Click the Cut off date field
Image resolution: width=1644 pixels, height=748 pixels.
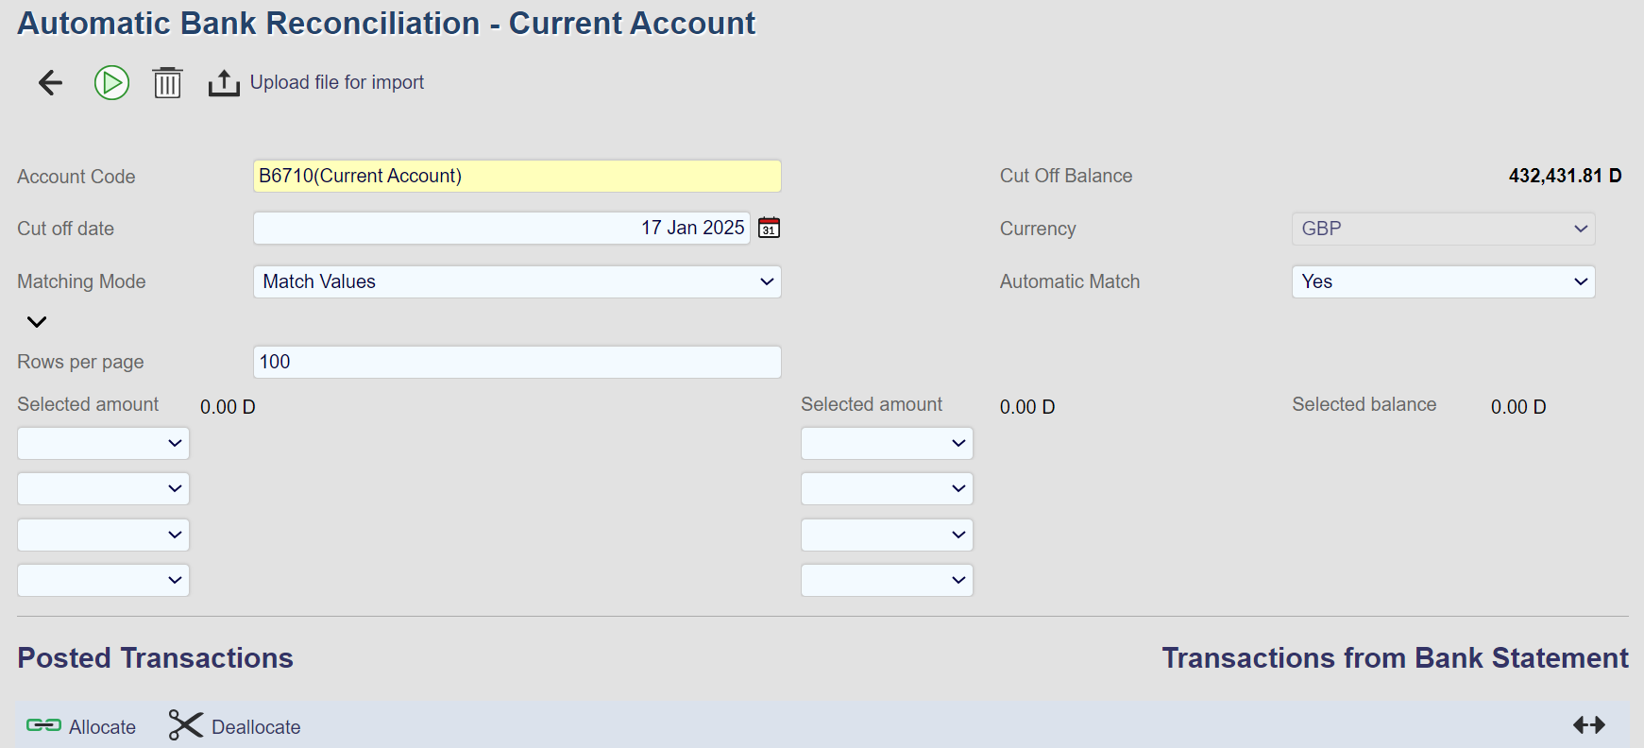click(500, 228)
